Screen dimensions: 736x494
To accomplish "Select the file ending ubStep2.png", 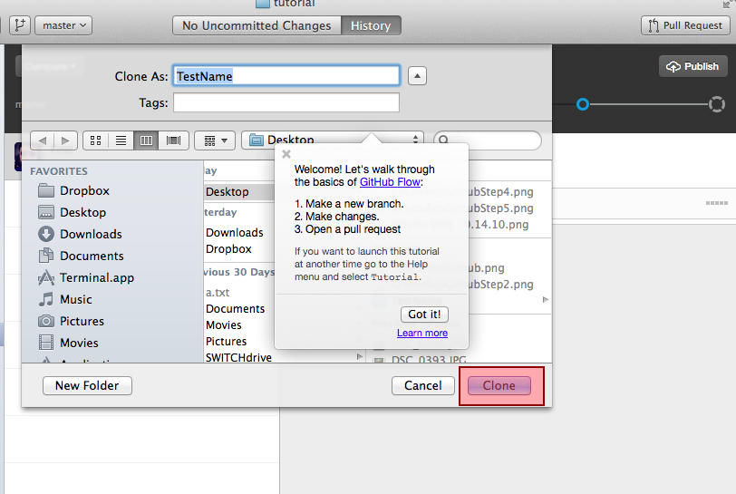I will coord(500,285).
